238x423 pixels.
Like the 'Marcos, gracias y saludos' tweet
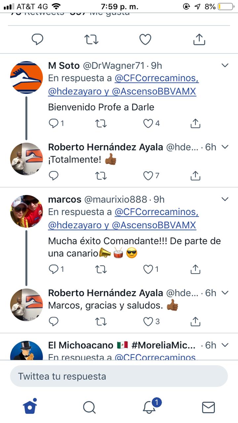click(148, 321)
